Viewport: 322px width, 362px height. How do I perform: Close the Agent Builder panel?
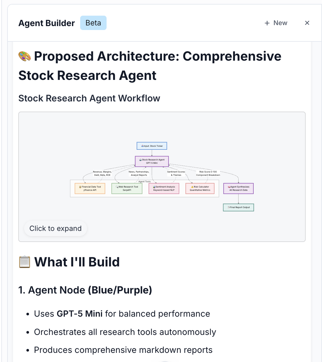(307, 23)
